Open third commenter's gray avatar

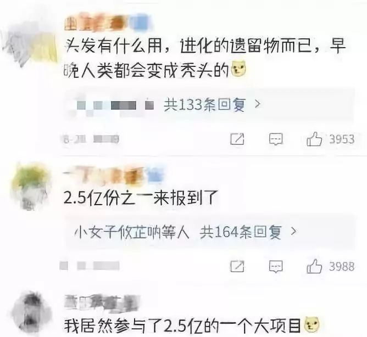[x=32, y=312]
